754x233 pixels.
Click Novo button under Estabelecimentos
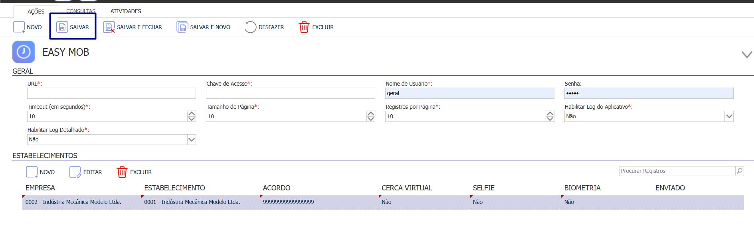pos(40,172)
